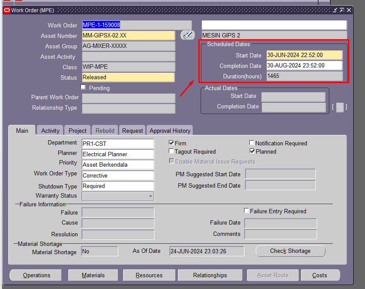Click the push-pin icon in the title bar

pyautogui.click(x=335, y=10)
